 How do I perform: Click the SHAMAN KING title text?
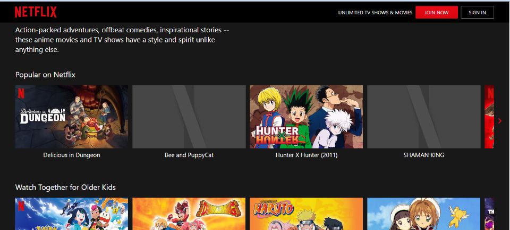pos(424,155)
